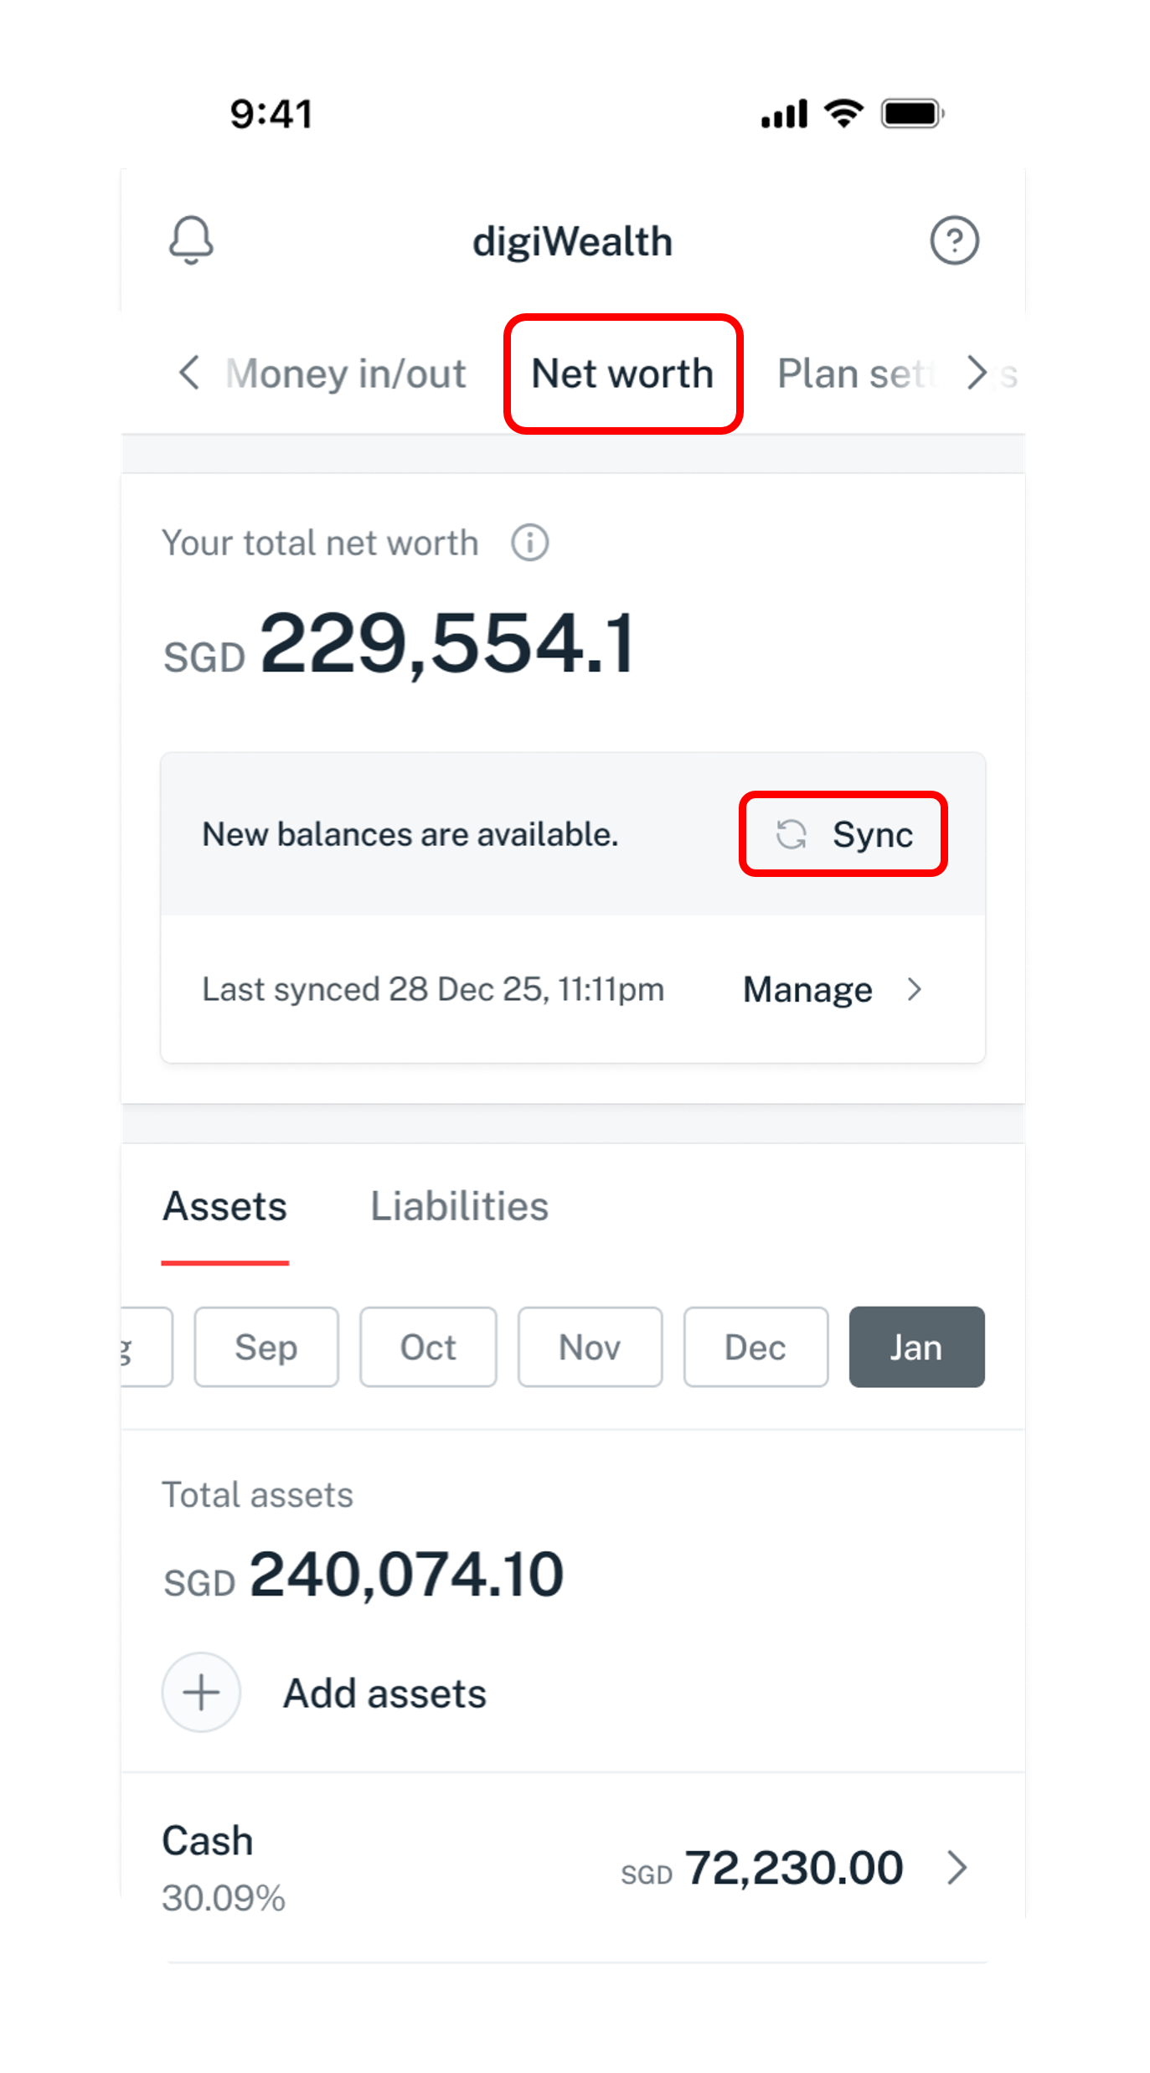Tap Your total net worth label

tap(320, 543)
